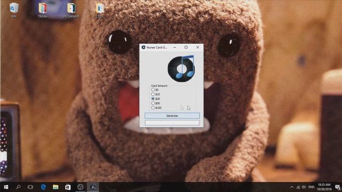Switch to the OBS Studio taskbar icon
342x192 pixels.
click(x=80, y=187)
